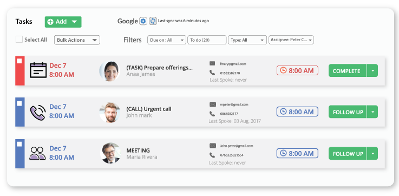Check the box on the MEETING row
Image resolution: width=399 pixels, height=196 pixels.
[19, 145]
